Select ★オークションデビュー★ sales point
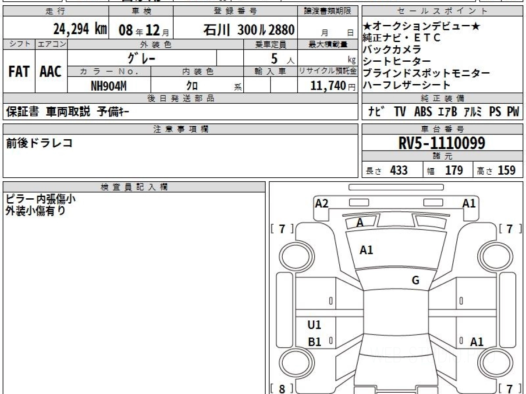526x394 pixels. pyautogui.click(x=422, y=26)
